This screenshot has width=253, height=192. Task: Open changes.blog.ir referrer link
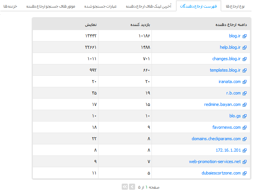click(x=226, y=59)
